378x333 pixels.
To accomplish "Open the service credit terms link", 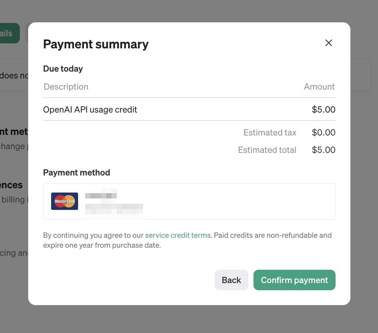I will click(178, 235).
